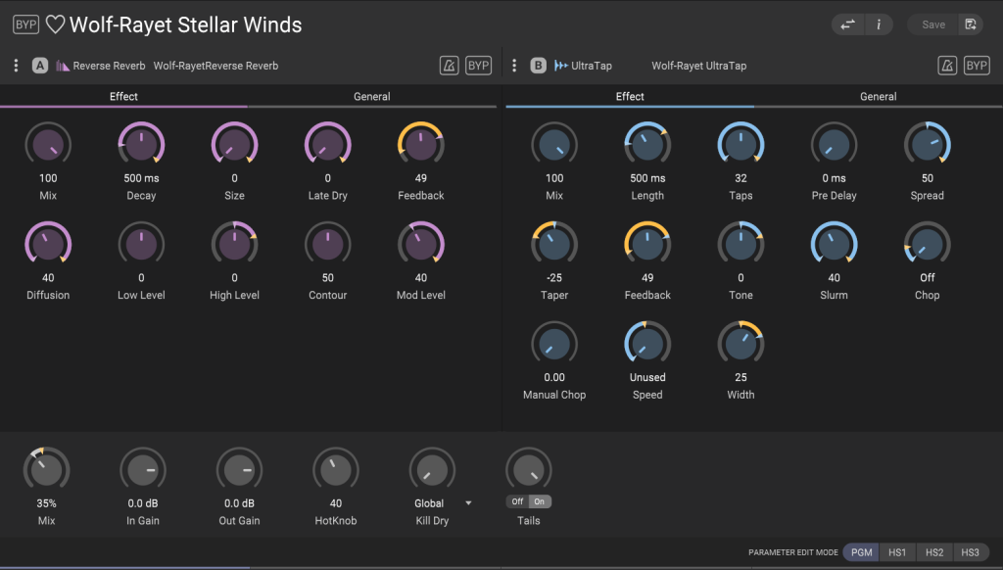
Task: Open the three-dot menu for slot A
Action: [x=16, y=66]
